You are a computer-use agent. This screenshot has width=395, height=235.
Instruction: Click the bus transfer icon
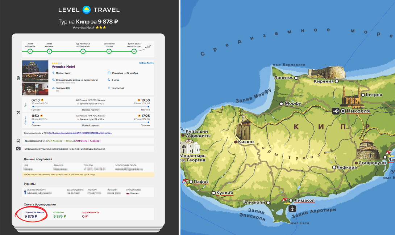(18, 141)
